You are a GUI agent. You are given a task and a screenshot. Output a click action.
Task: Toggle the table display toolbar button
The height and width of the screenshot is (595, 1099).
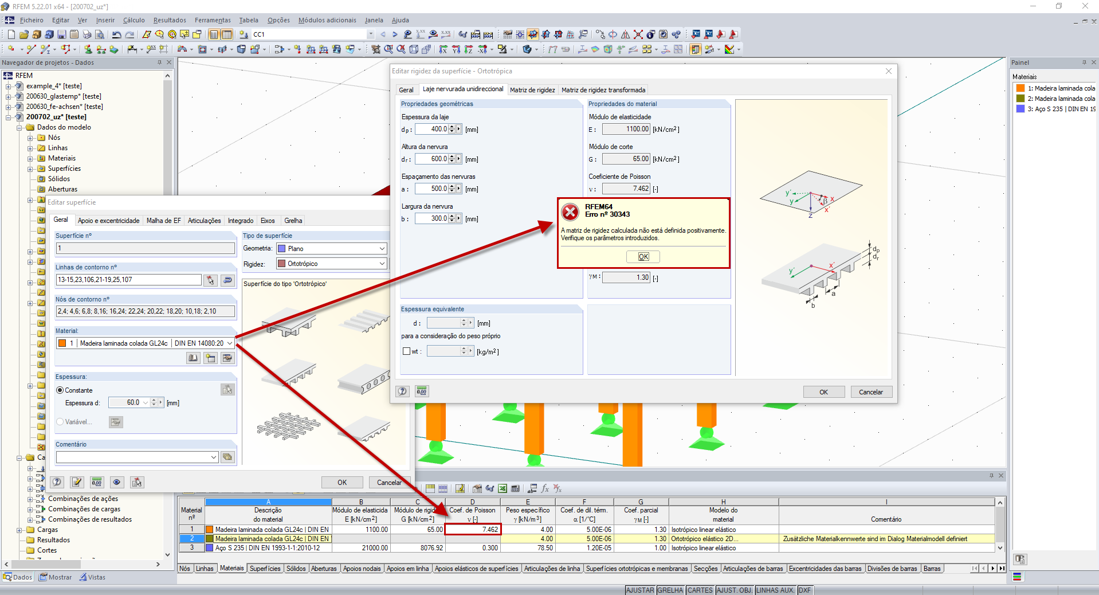coord(227,34)
